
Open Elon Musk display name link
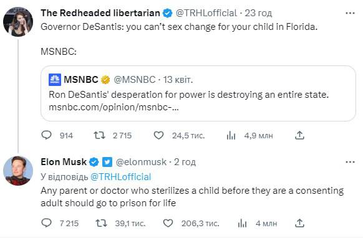(64, 162)
